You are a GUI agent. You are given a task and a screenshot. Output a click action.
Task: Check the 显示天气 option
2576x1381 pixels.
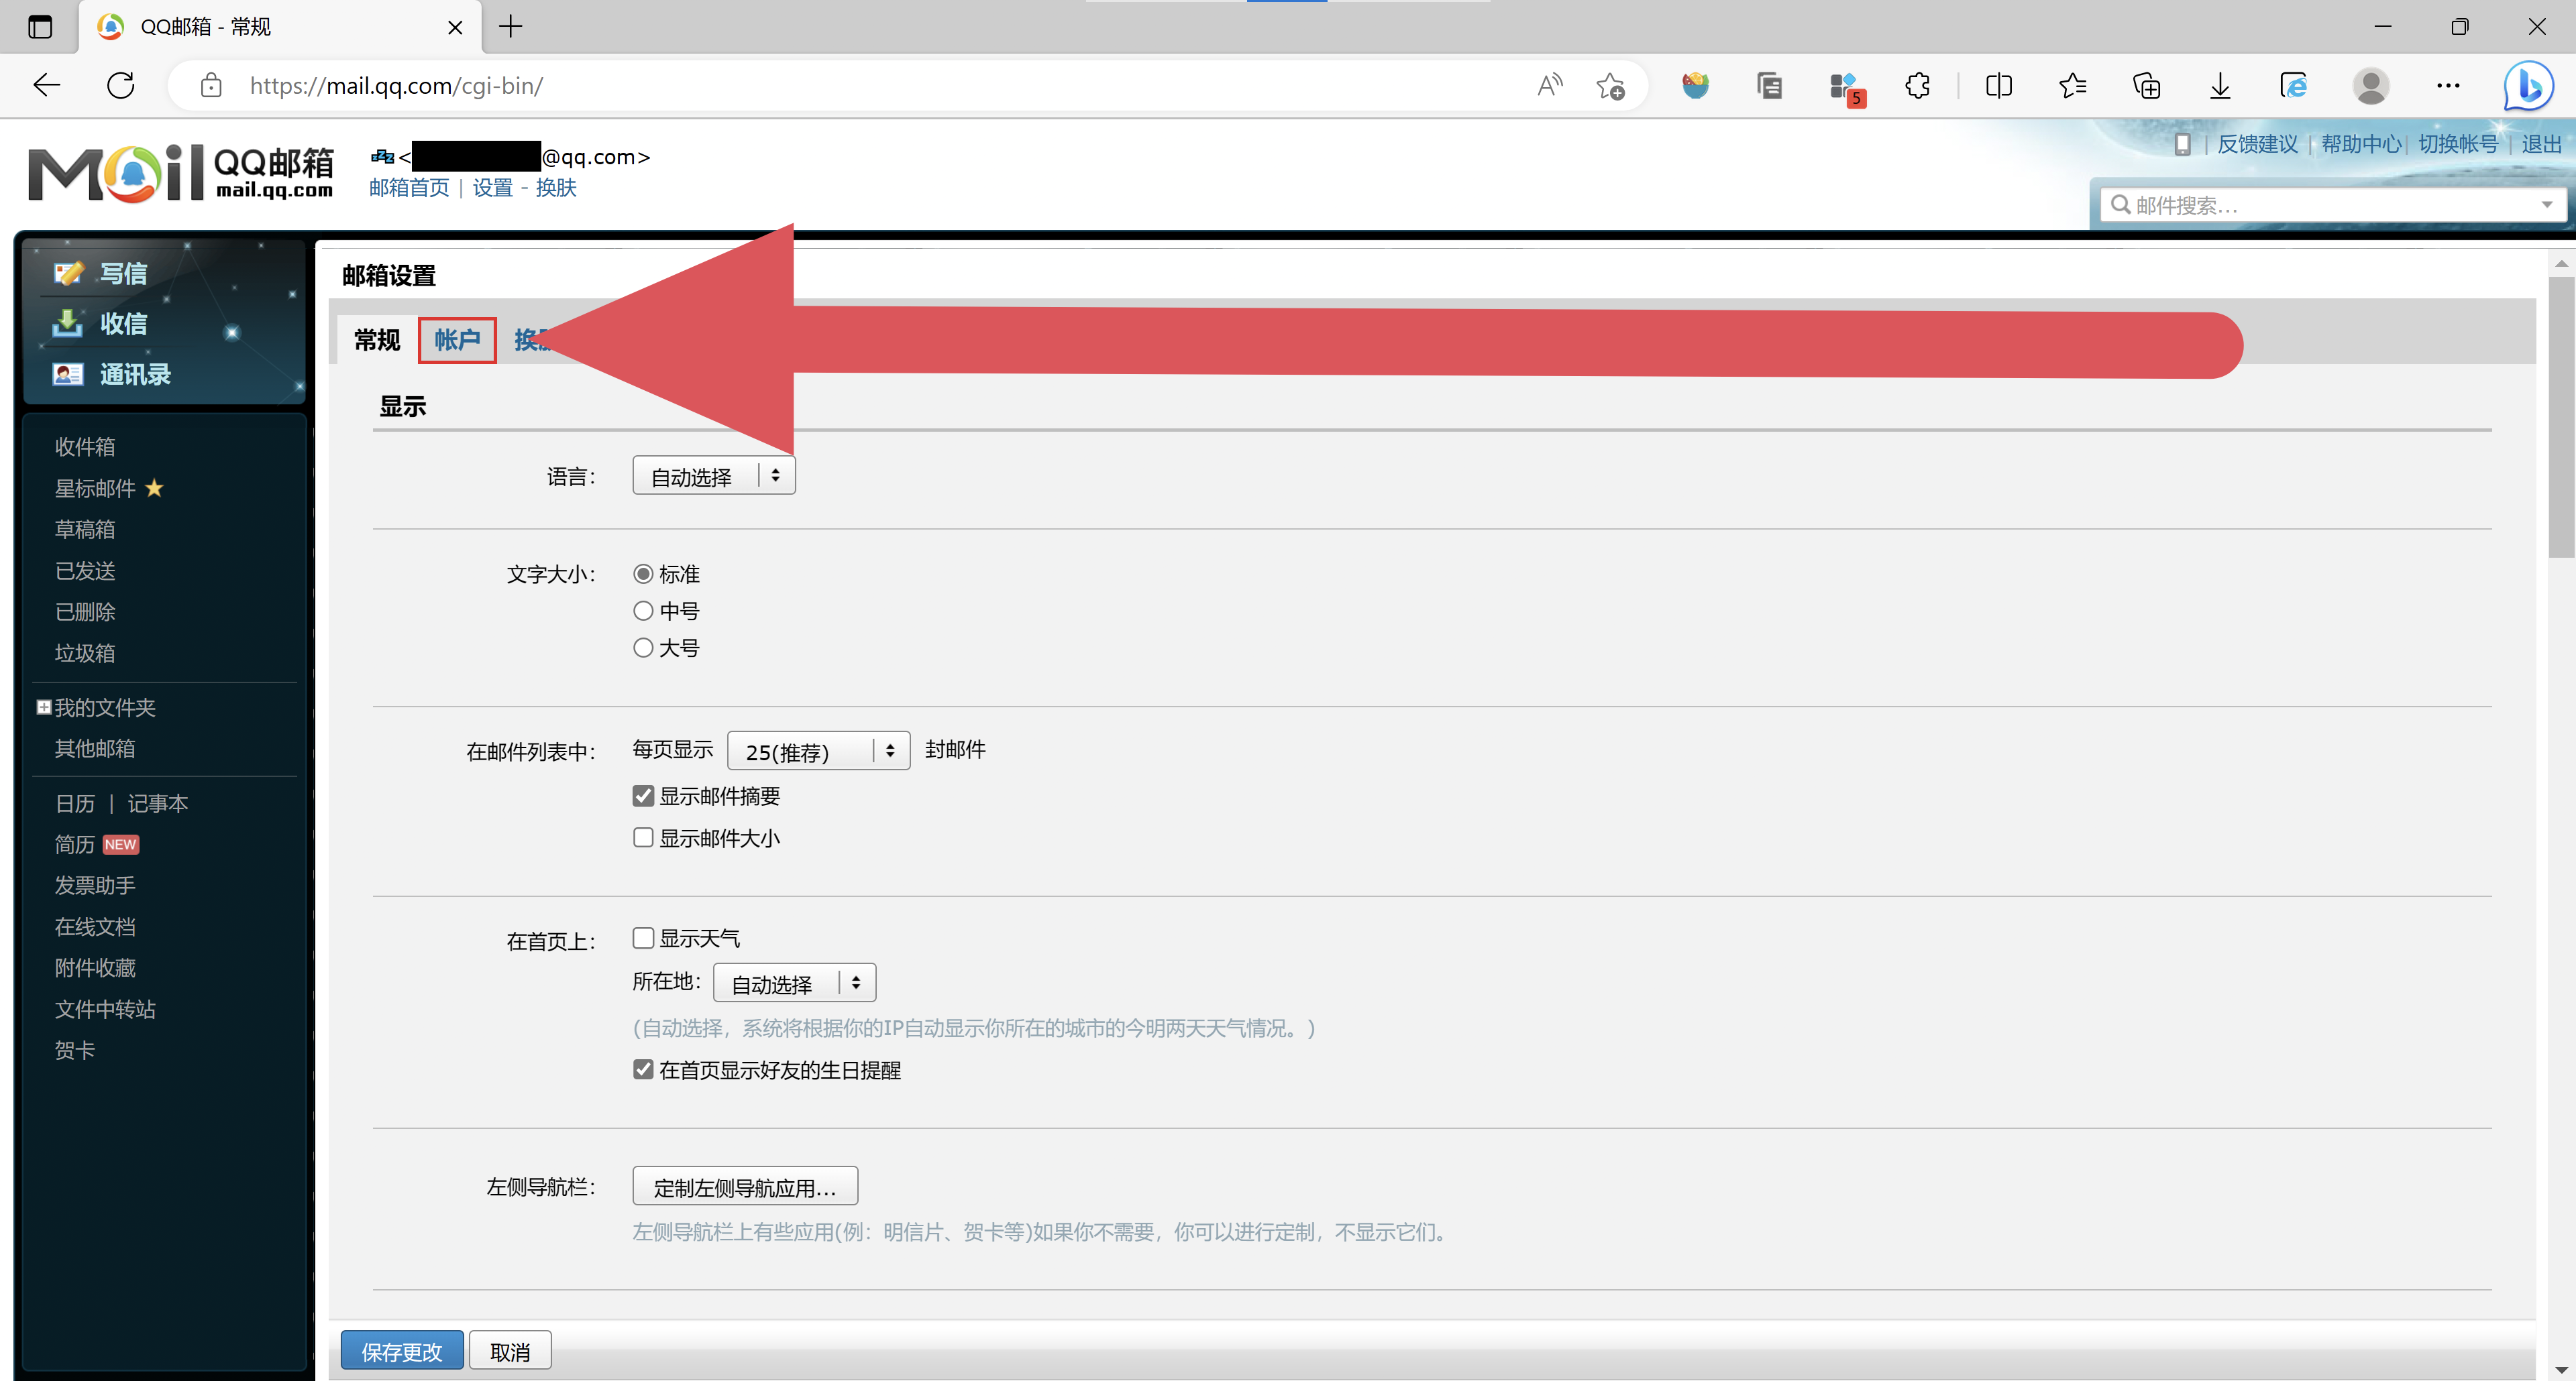[643, 937]
